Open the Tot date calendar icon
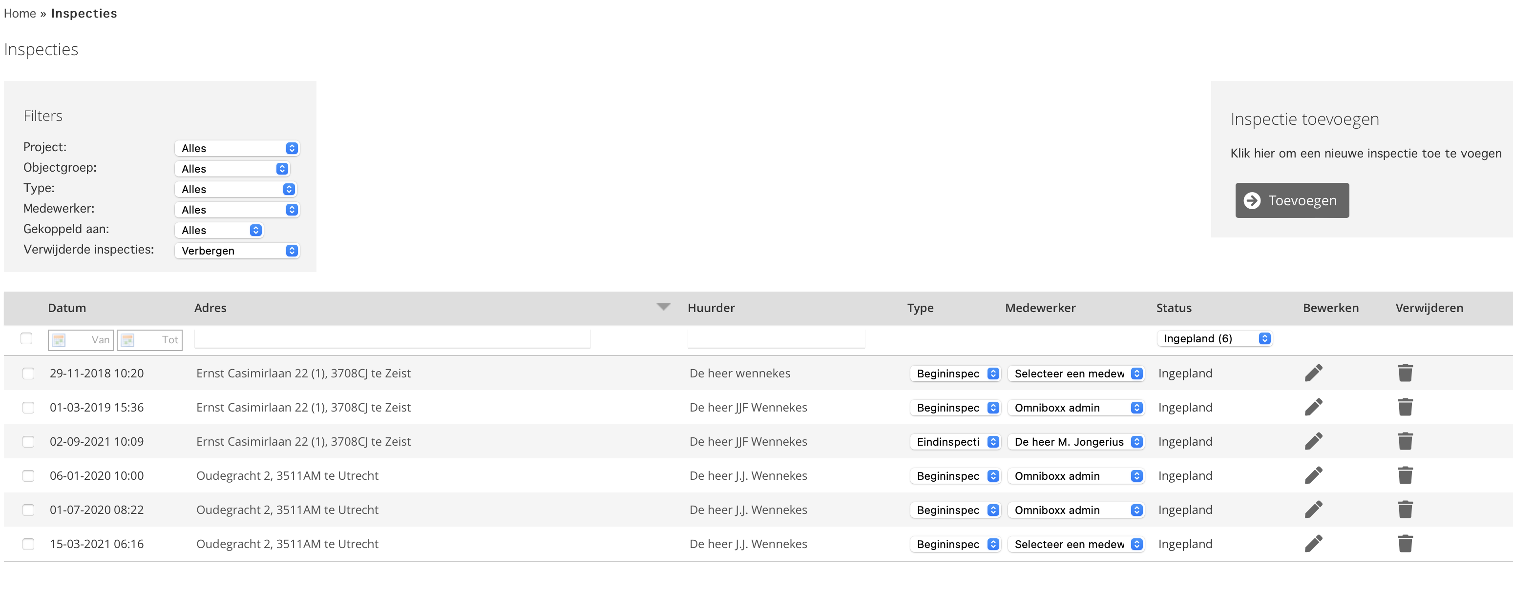This screenshot has width=1513, height=590. pyautogui.click(x=127, y=339)
